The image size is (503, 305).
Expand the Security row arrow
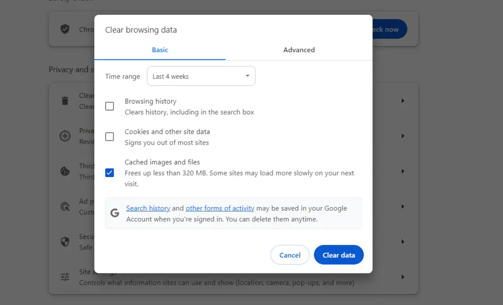coord(403,242)
